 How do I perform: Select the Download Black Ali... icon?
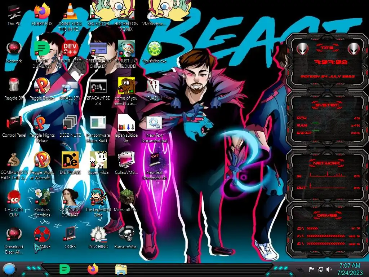point(14,240)
